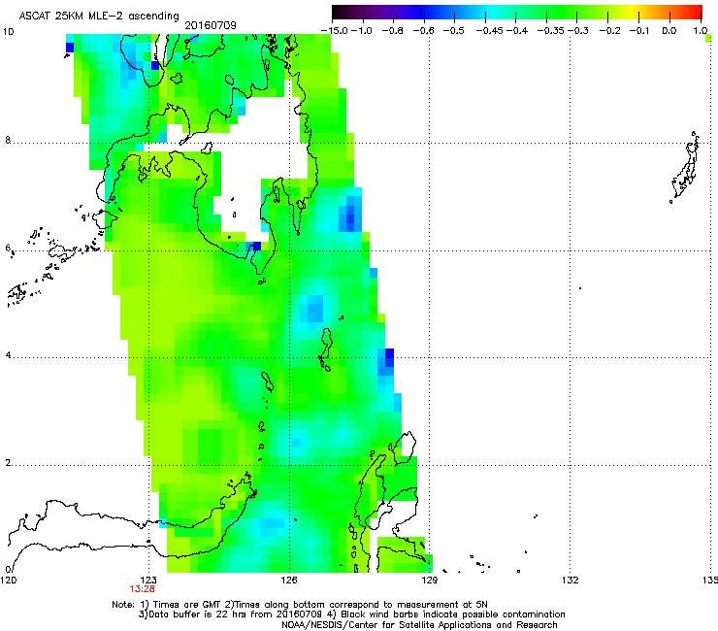Select the latitude axis label "8"
Screen dimensions: 718x631
[x=8, y=140]
